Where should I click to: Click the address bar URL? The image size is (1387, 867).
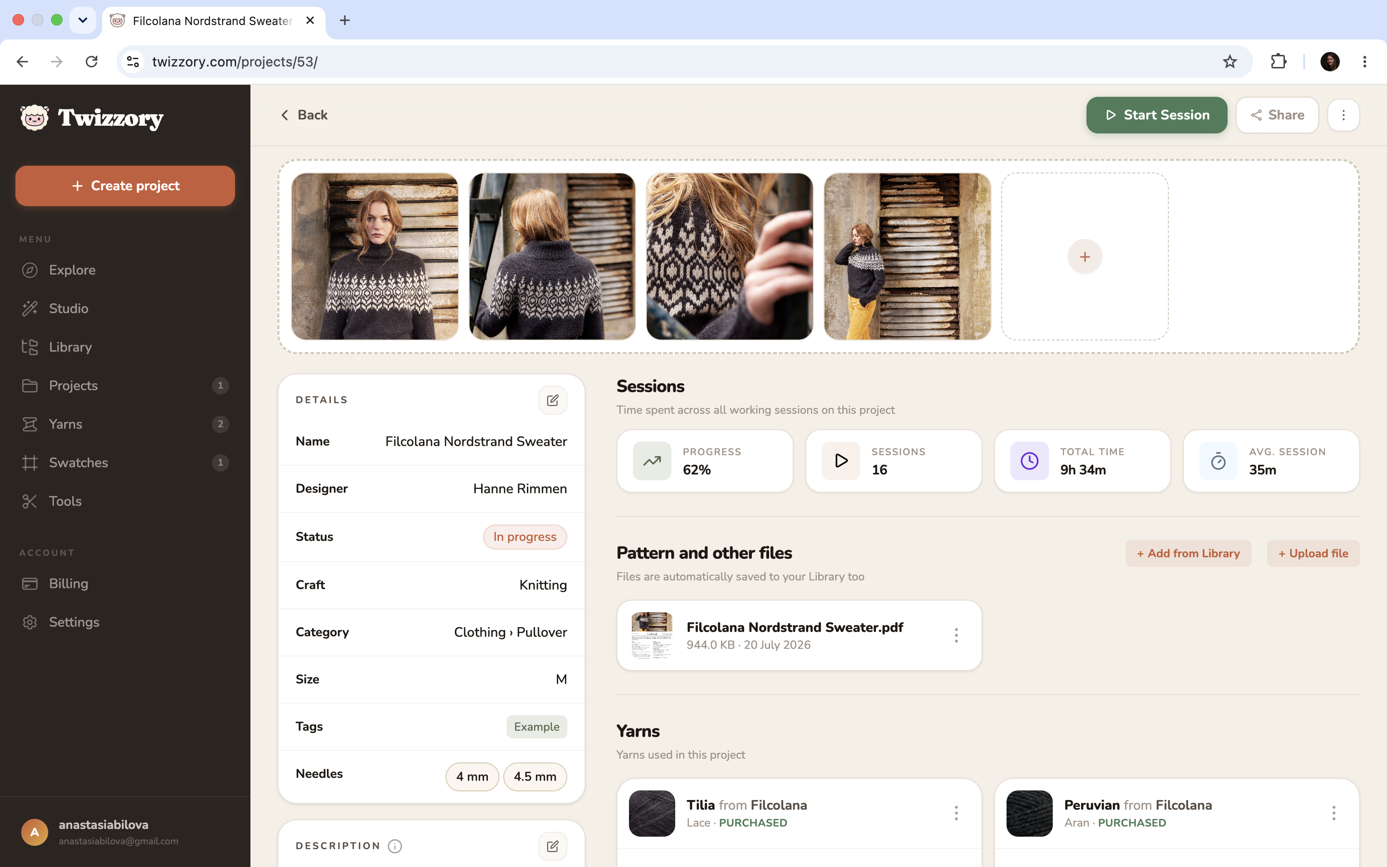pyautogui.click(x=235, y=61)
